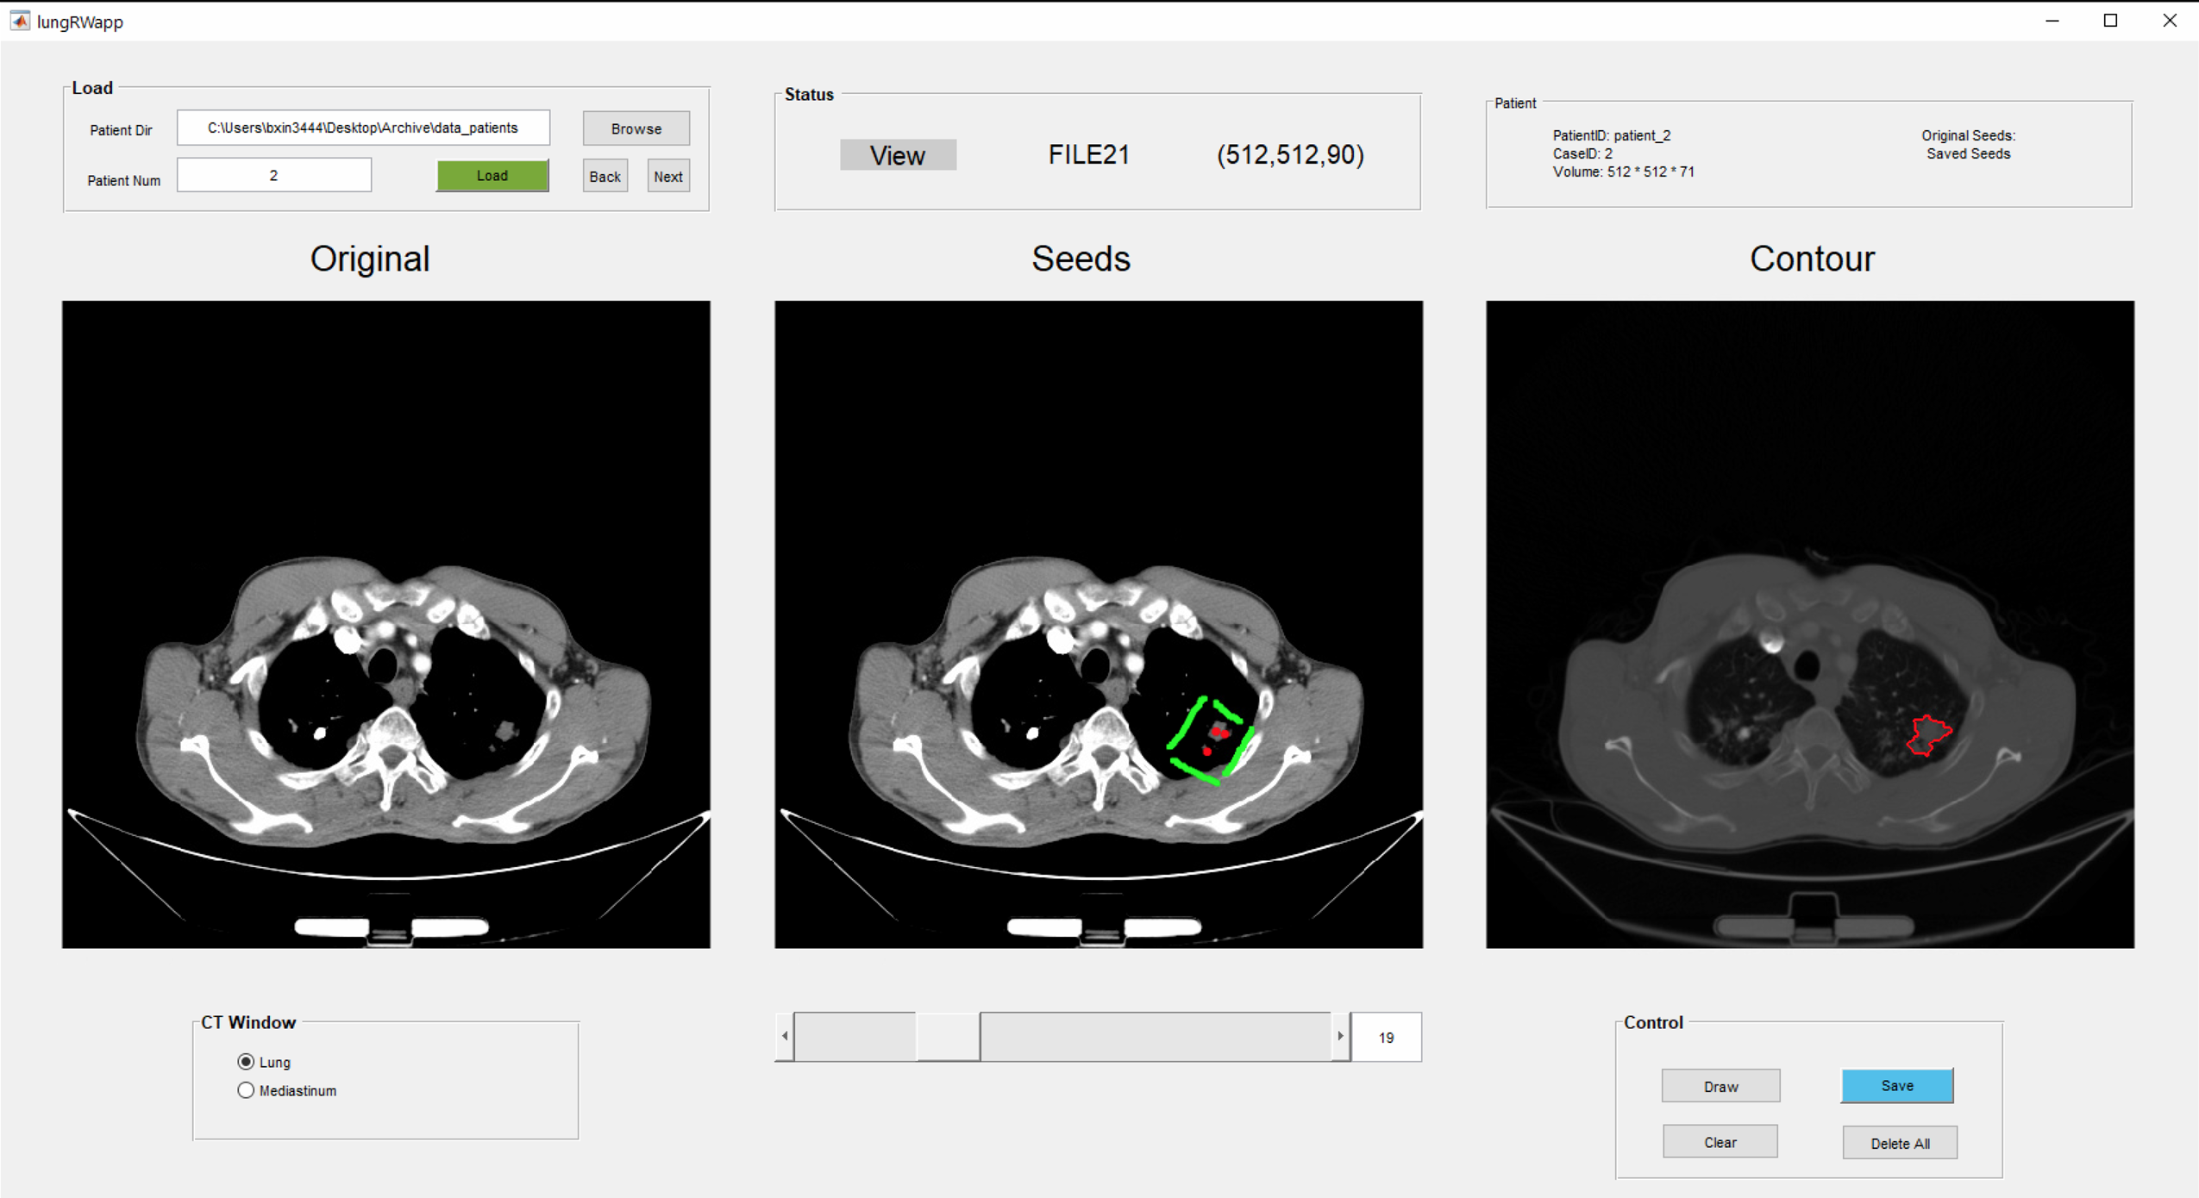The height and width of the screenshot is (1198, 2199).
Task: Edit the Patient Num field
Action: pos(273,174)
